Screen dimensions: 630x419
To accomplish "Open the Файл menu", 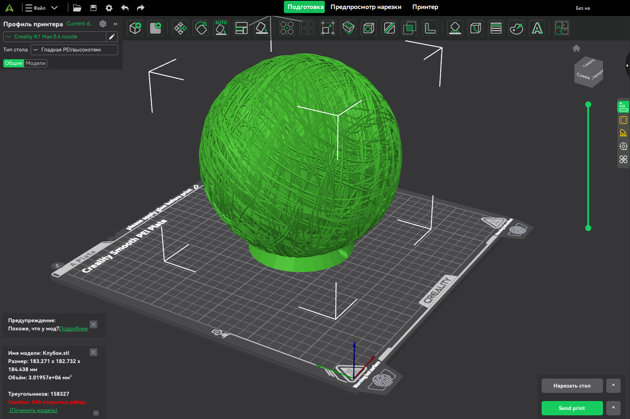I will pos(39,8).
